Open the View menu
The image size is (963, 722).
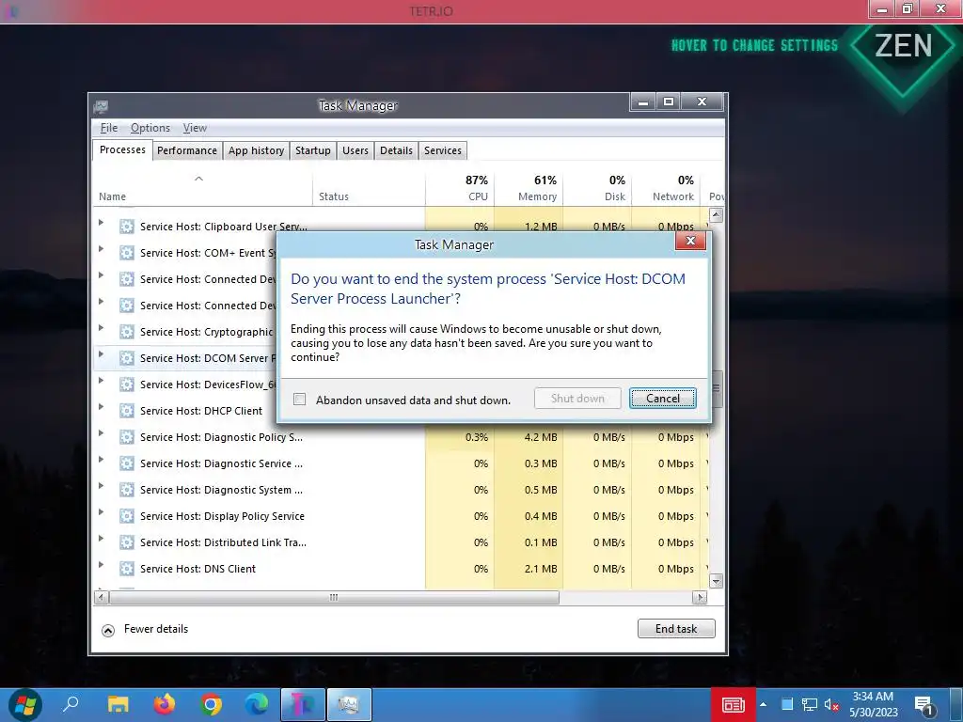click(x=195, y=128)
